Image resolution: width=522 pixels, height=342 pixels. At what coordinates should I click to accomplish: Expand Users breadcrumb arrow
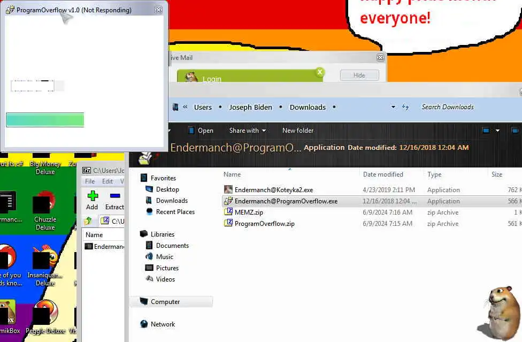click(x=220, y=107)
